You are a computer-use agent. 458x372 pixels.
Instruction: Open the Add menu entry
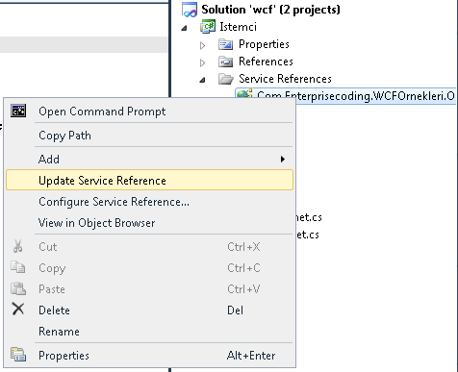point(149,160)
